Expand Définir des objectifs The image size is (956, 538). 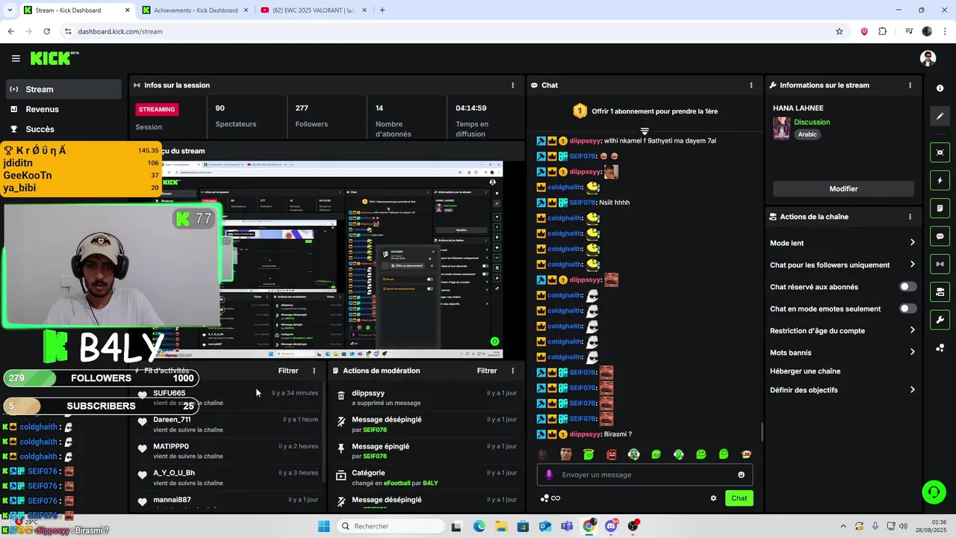[842, 390]
